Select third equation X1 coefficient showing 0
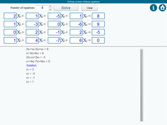167x125 pixels. tap(10, 32)
